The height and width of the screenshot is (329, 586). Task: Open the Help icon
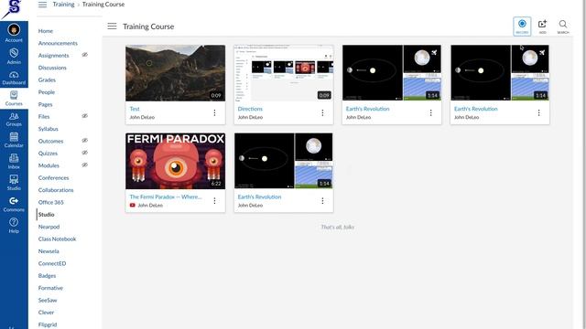pos(14,226)
